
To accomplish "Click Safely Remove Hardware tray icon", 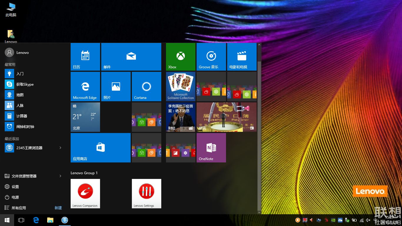I will (347, 220).
